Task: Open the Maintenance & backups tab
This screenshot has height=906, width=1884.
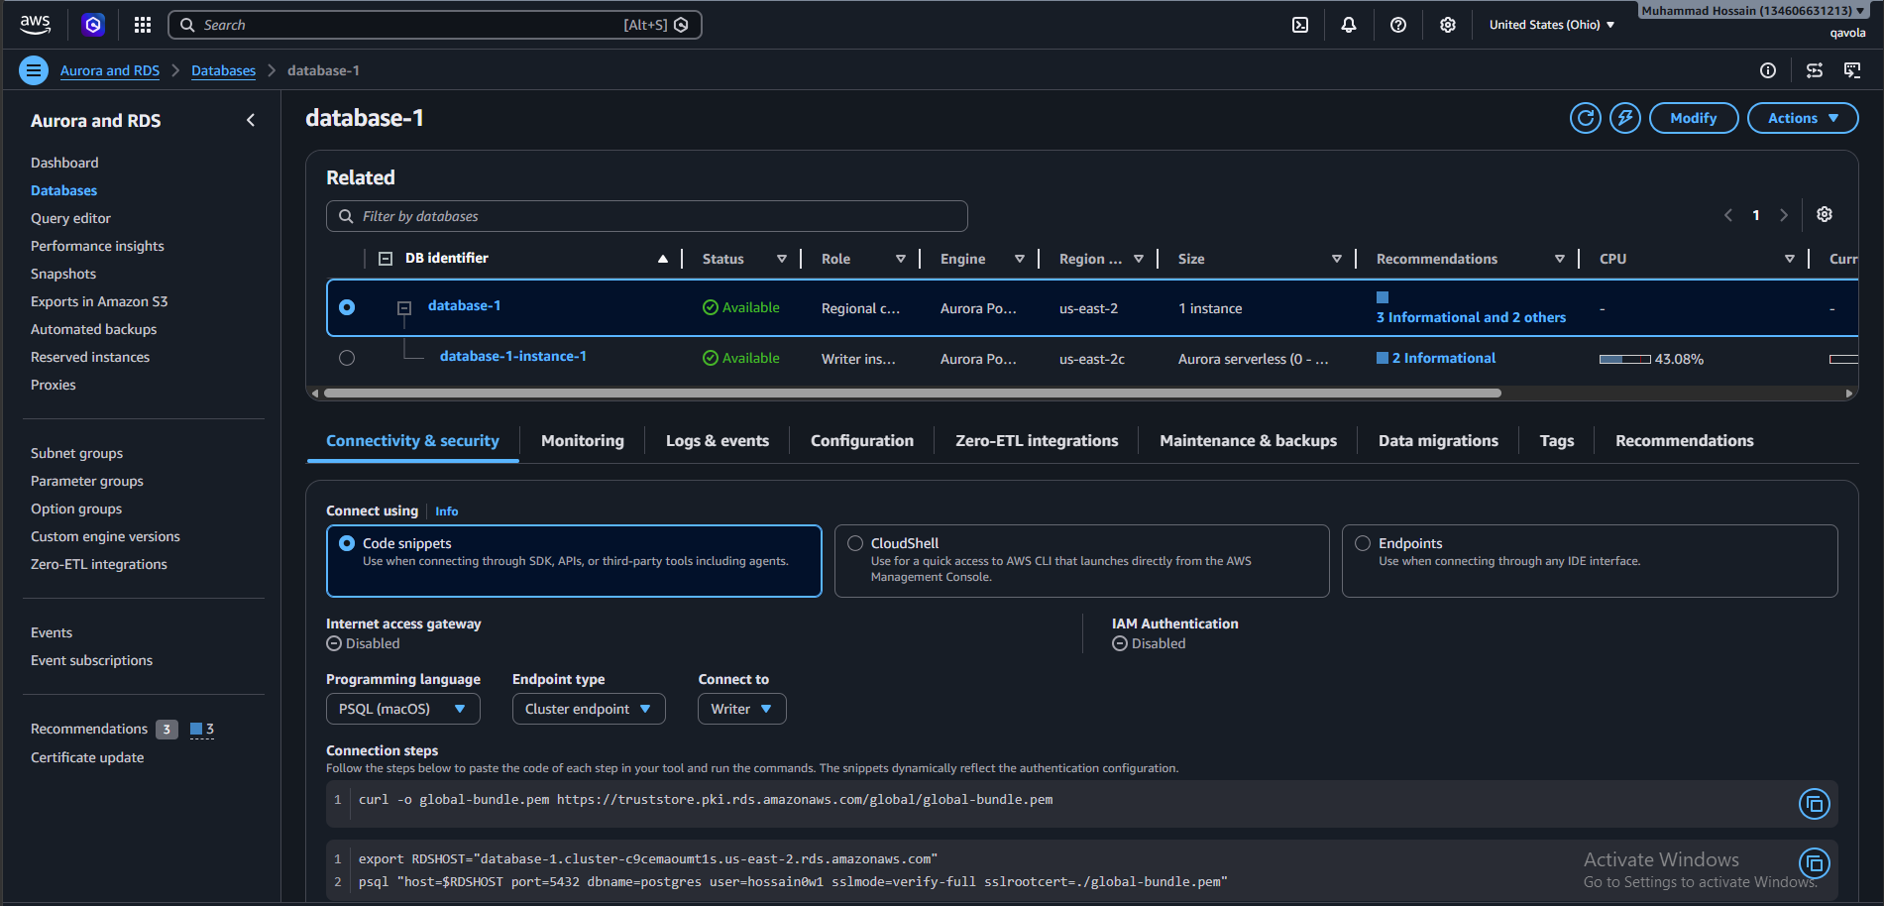Action: tap(1248, 441)
